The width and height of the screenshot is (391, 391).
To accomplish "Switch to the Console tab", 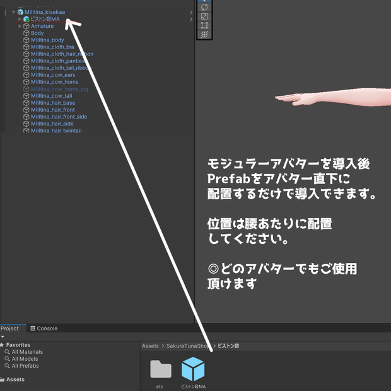I will [44, 329].
